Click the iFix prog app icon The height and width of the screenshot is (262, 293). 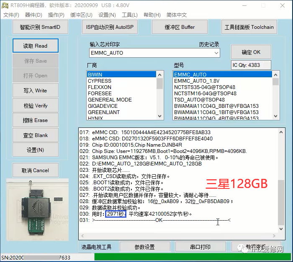(5, 5)
